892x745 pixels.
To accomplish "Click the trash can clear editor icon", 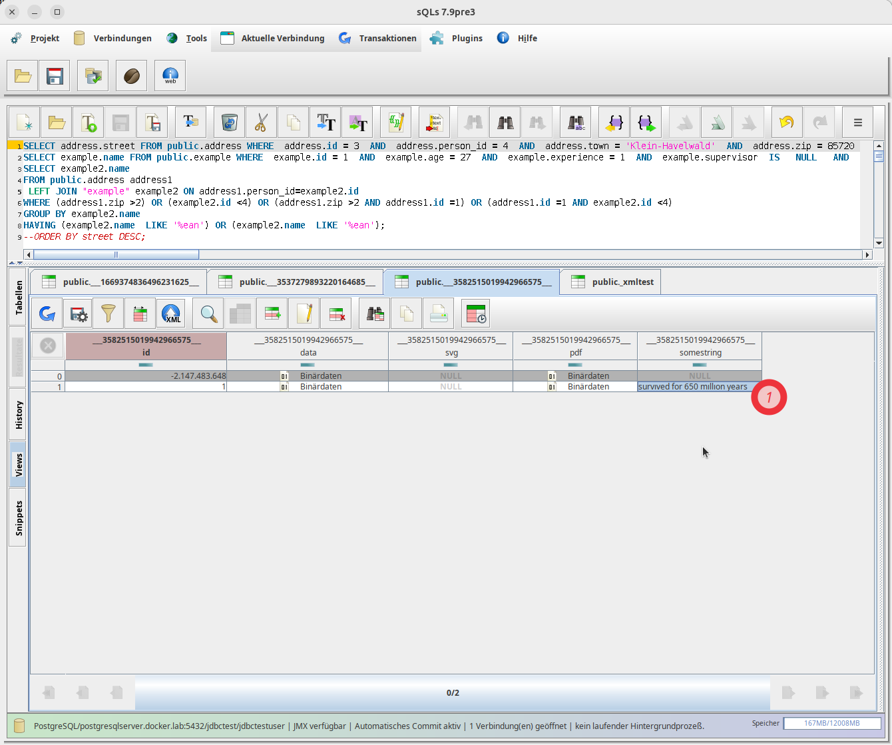I will coord(230,123).
